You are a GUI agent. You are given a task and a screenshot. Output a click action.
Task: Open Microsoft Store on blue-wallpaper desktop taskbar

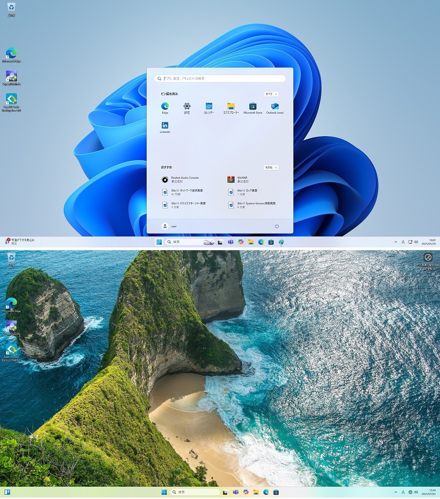point(271,242)
